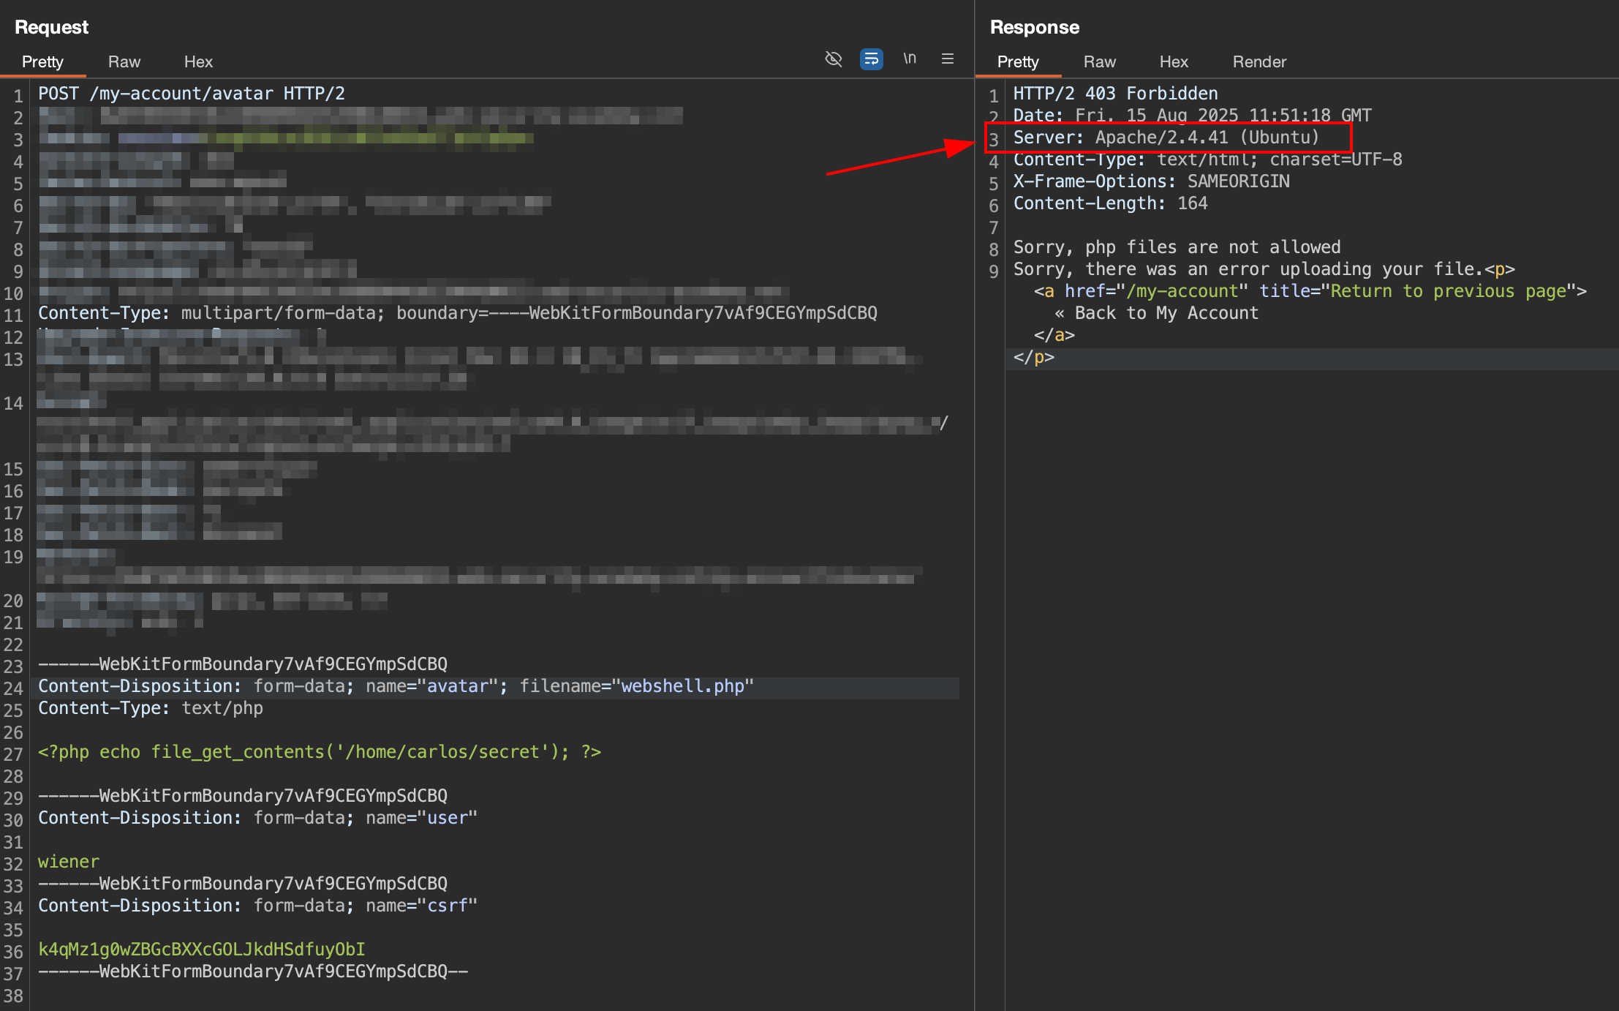Click the closing WebKitFormBoundary line ending with --
The image size is (1619, 1011).
(x=253, y=971)
